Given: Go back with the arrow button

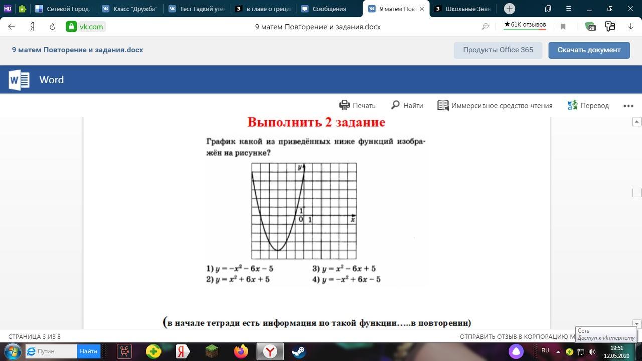Looking at the screenshot, I should pyautogui.click(x=11, y=27).
